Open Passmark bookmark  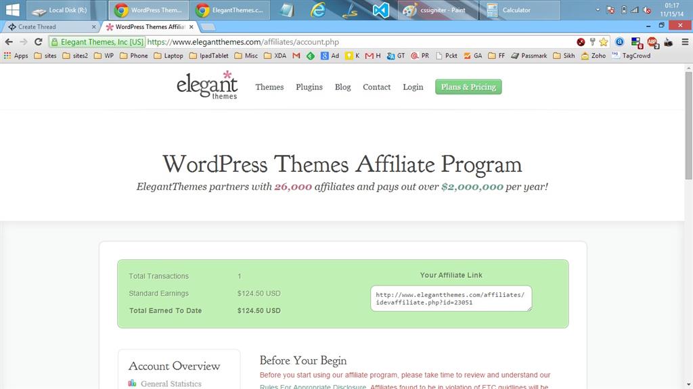tap(529, 55)
